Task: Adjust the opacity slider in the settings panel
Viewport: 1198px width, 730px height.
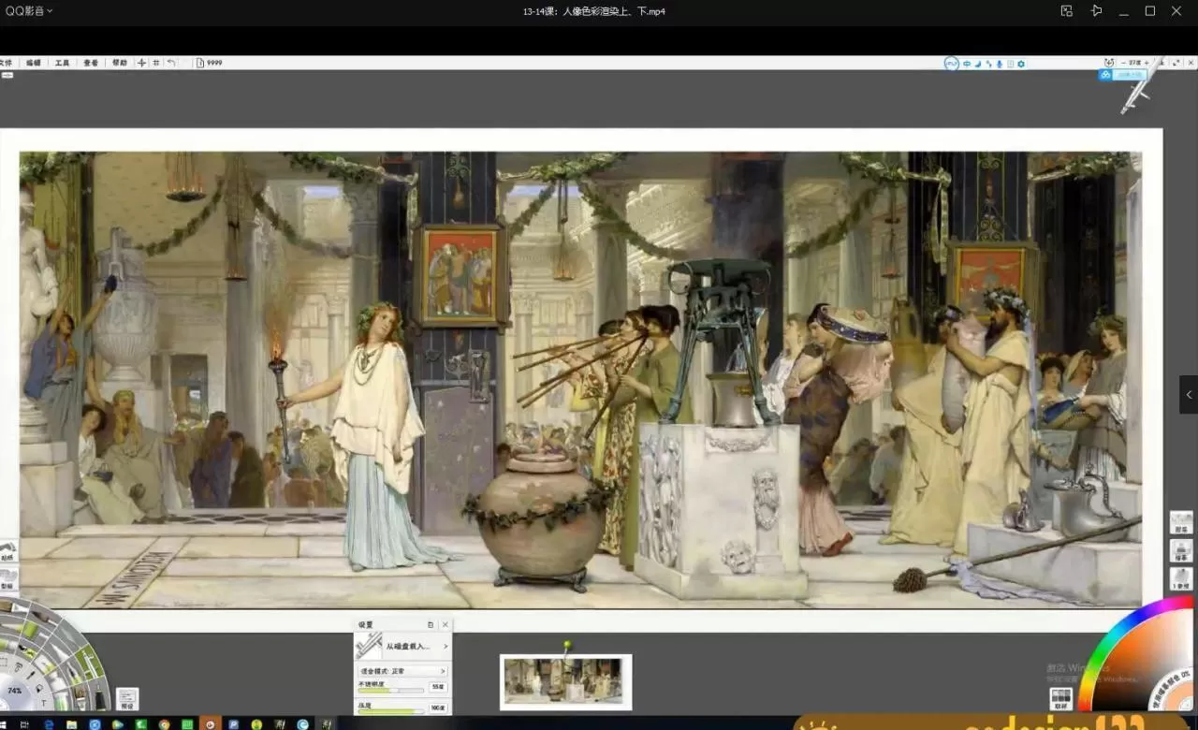Action: (x=390, y=690)
